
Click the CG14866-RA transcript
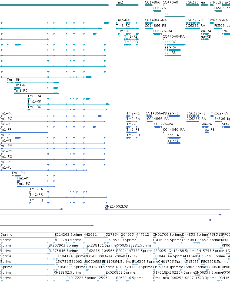[x=149, y=23]
